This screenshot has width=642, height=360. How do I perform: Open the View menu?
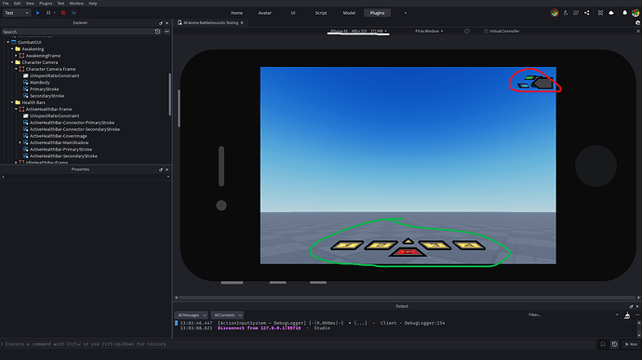pos(30,4)
